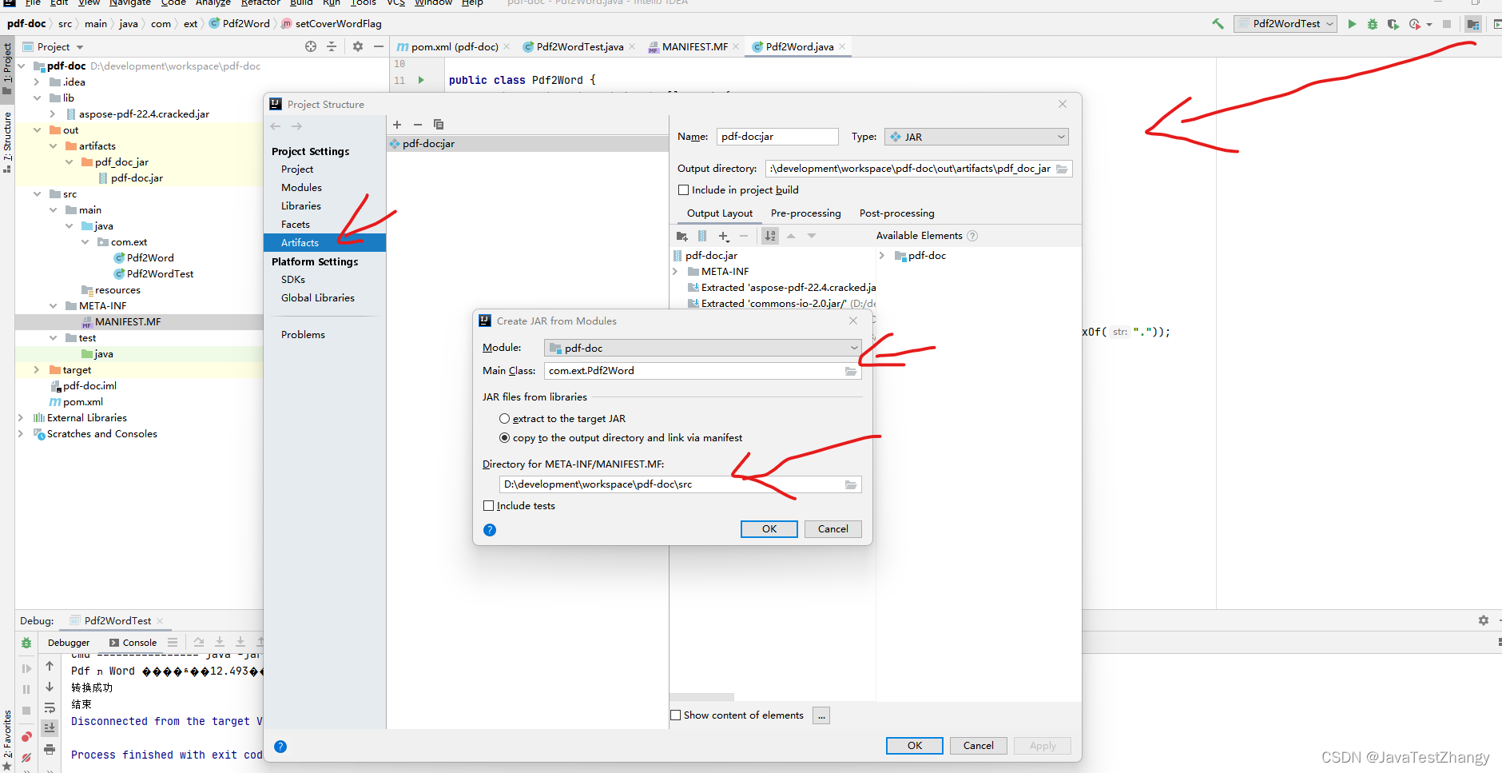Image resolution: width=1502 pixels, height=773 pixels.
Task: Browse for Main Class folder icon
Action: click(x=851, y=371)
